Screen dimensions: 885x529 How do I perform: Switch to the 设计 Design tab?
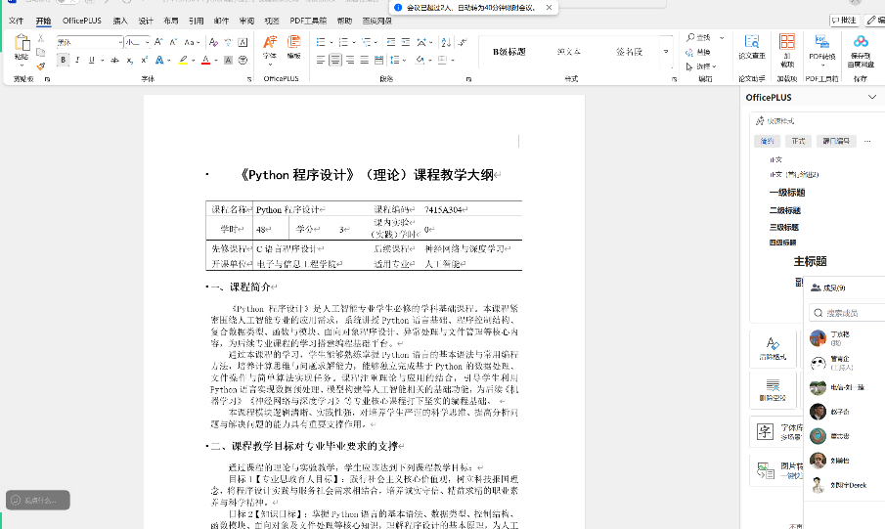pyautogui.click(x=146, y=21)
